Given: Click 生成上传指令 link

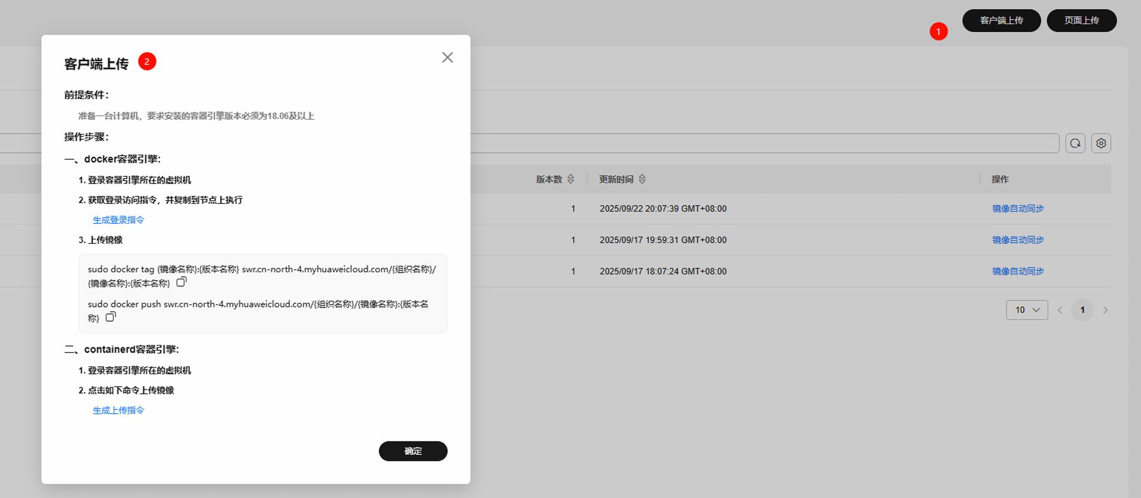Looking at the screenshot, I should coord(118,410).
